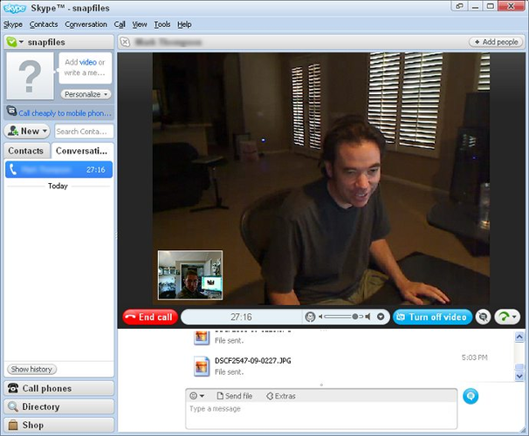Click the 'Type a message' input box
Screen dimensions: 529x436
(x=321, y=415)
